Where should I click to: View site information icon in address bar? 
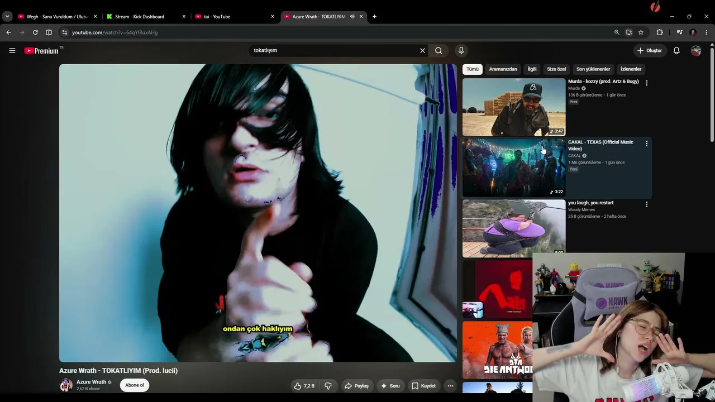point(65,32)
